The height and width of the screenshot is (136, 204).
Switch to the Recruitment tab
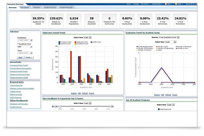pos(25,7)
